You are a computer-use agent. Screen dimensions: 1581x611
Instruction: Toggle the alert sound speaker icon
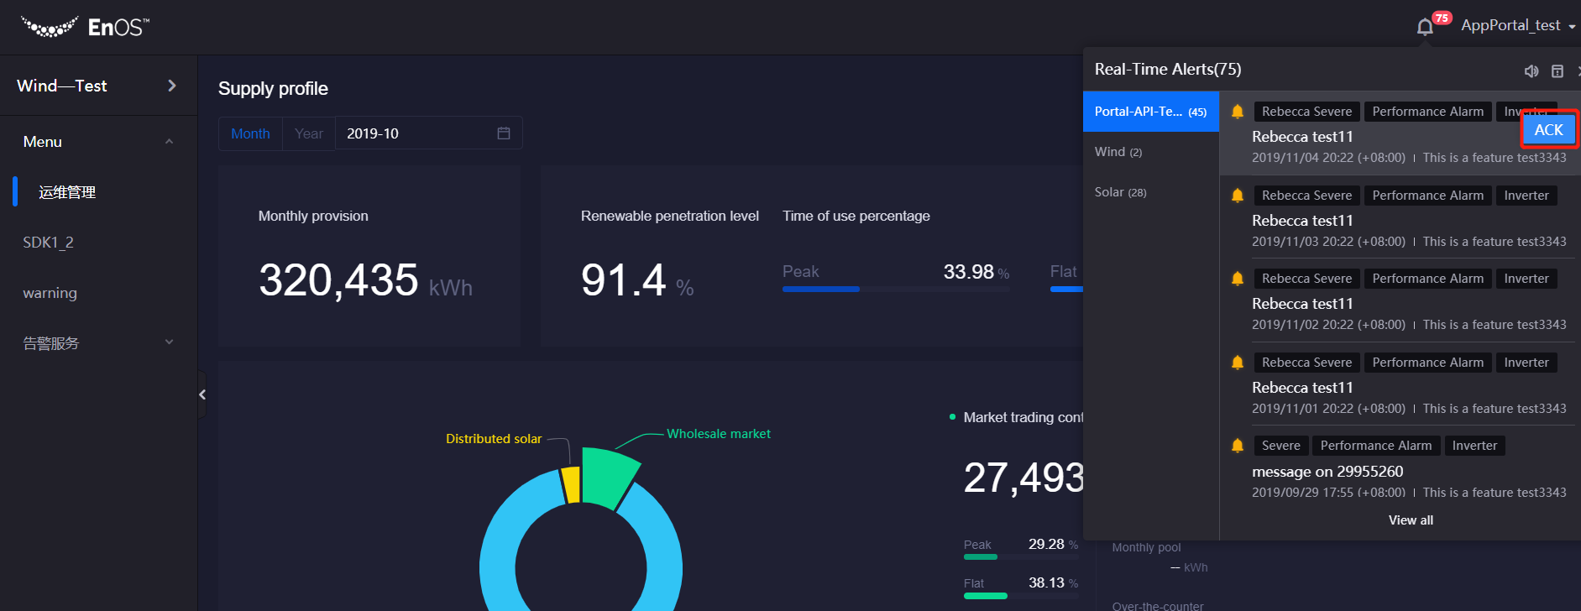(1531, 71)
